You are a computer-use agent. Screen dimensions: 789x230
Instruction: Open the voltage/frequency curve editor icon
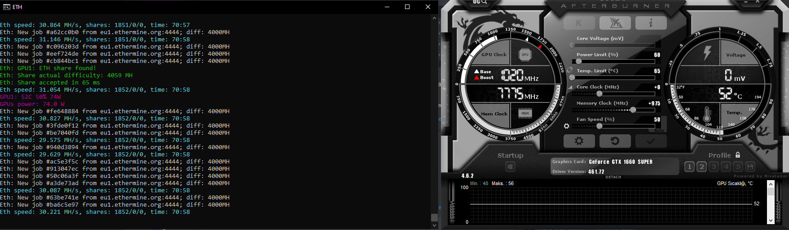tap(571, 87)
